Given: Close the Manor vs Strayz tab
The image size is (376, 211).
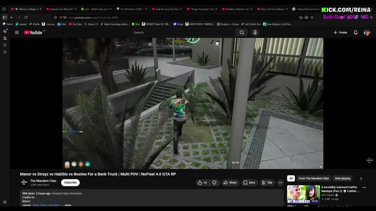Looking at the screenshot, I should 40,9.
